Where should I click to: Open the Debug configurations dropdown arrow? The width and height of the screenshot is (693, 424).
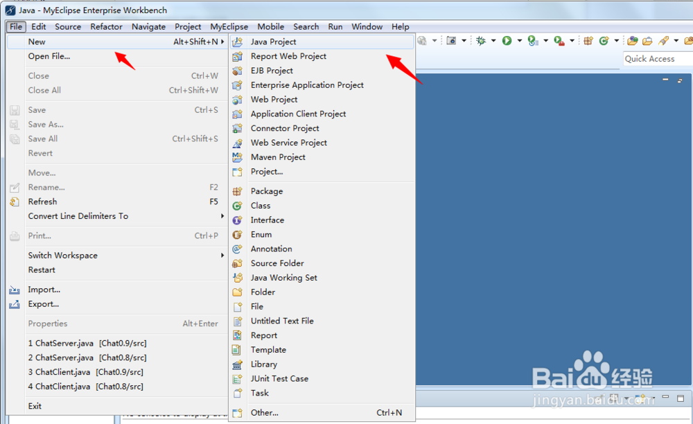(x=493, y=41)
